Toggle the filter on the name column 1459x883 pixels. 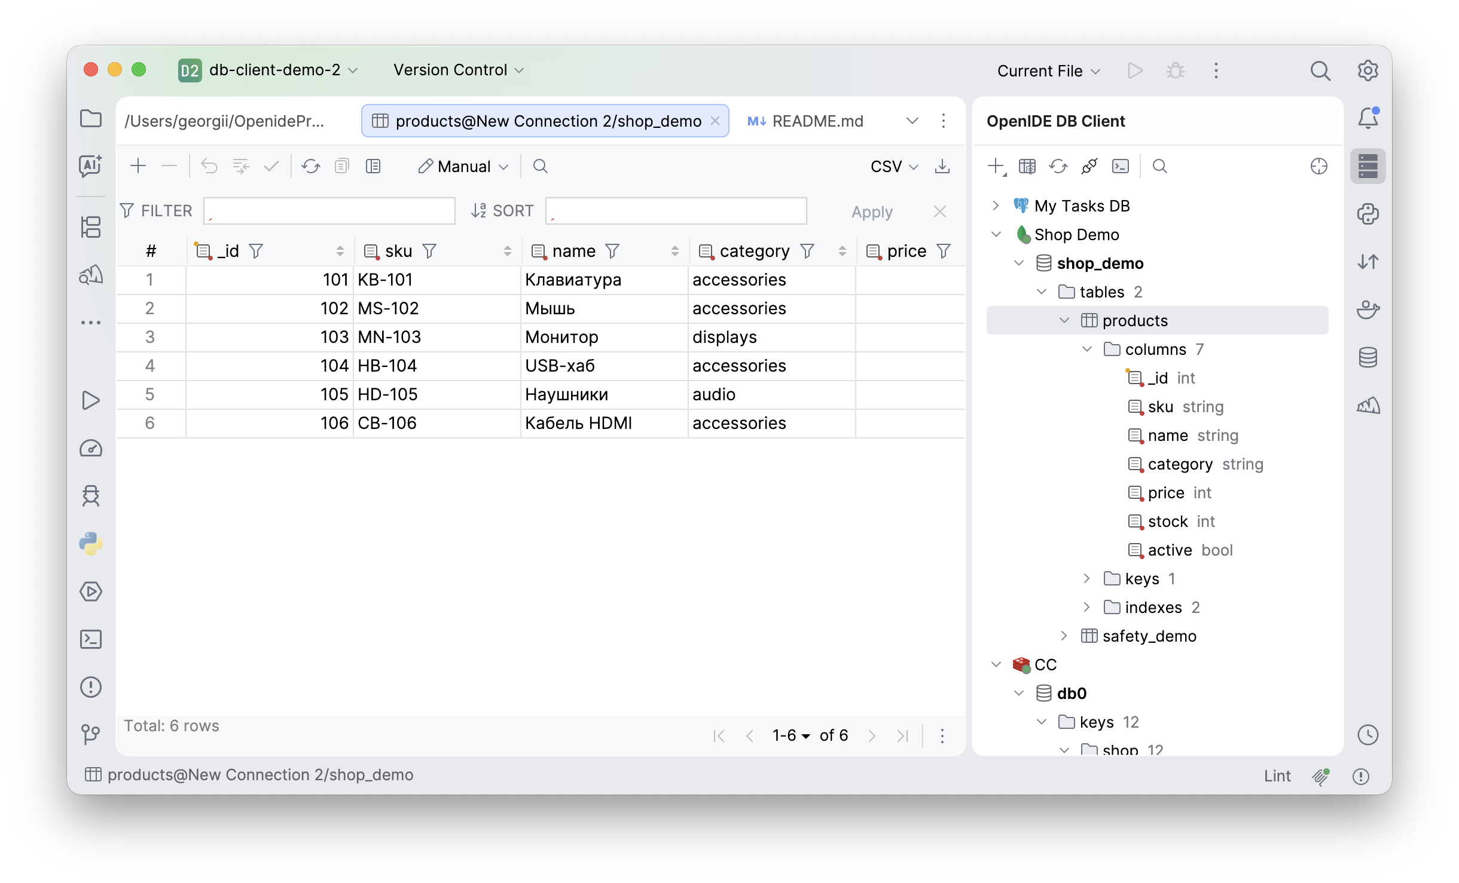[x=612, y=251]
